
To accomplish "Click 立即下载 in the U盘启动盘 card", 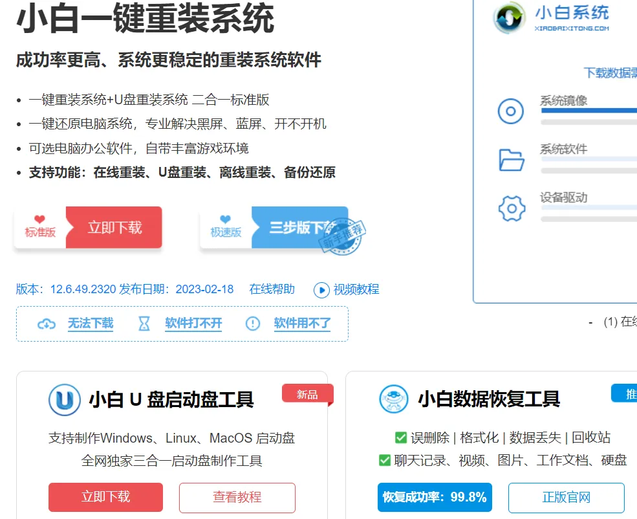I will point(105,497).
